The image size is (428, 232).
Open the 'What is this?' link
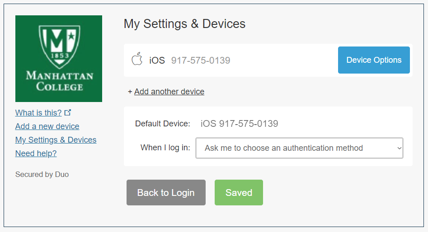[x=38, y=112]
